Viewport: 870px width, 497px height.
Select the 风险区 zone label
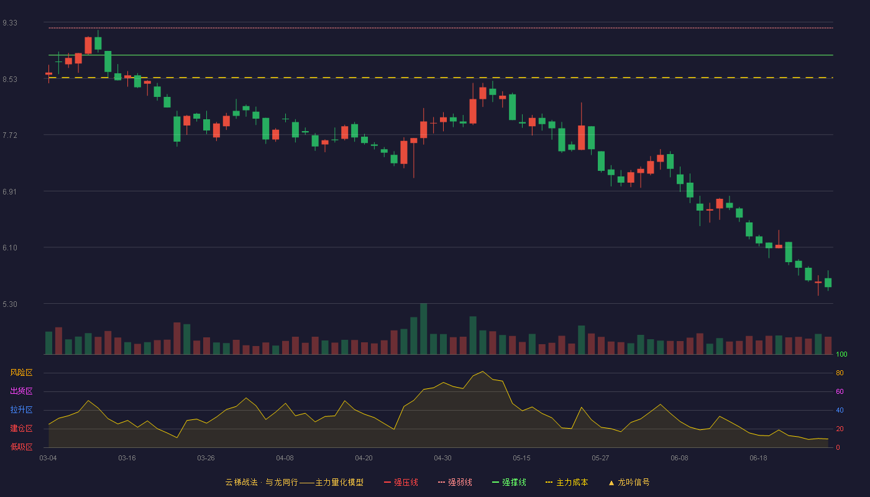[x=22, y=373]
